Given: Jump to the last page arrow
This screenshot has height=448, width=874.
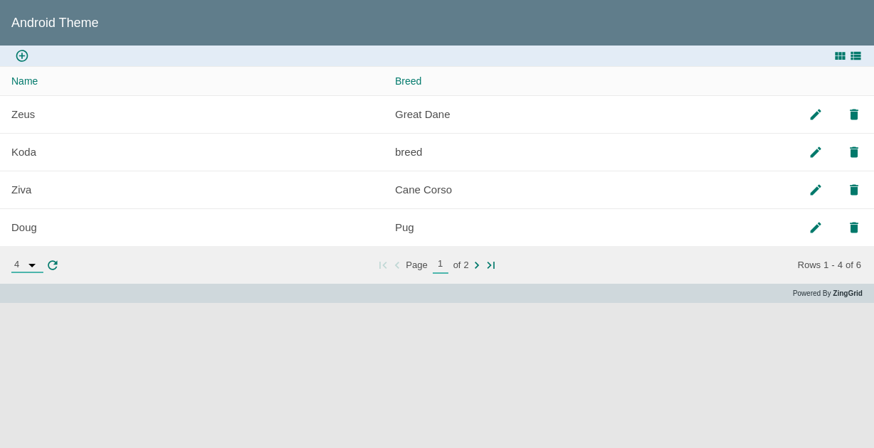Looking at the screenshot, I should tap(490, 265).
